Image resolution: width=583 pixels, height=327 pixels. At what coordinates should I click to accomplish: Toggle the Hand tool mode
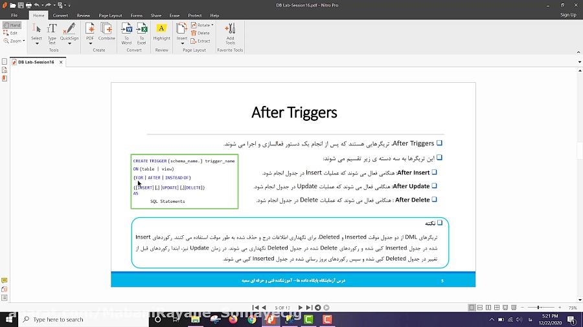12,25
